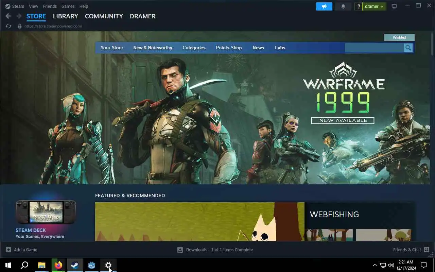Switch to Big Picture mode monitor icon
The height and width of the screenshot is (272, 435).
coord(394,6)
